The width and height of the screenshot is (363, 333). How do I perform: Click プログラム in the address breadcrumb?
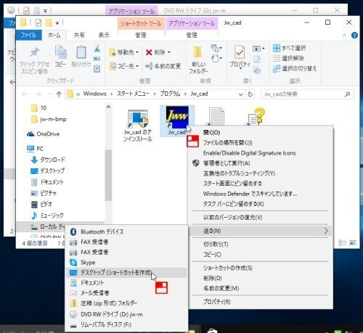[x=170, y=94]
